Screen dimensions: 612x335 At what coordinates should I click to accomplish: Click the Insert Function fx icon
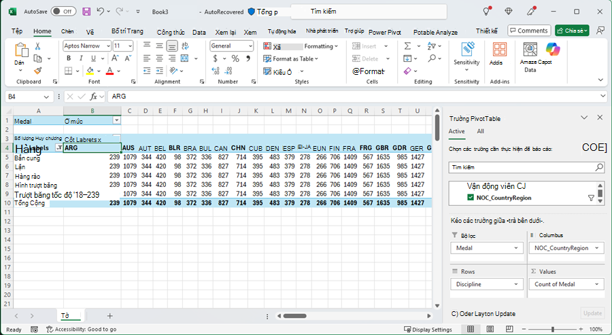click(x=93, y=96)
